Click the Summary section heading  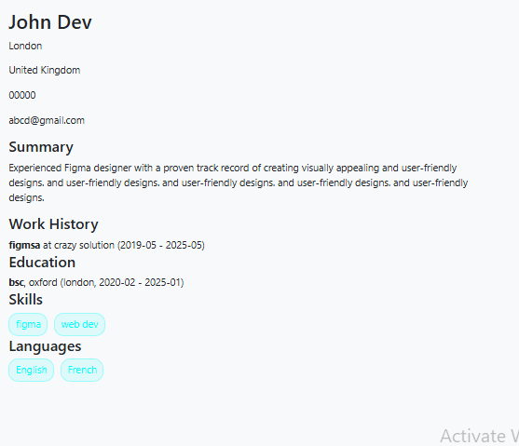pos(41,147)
